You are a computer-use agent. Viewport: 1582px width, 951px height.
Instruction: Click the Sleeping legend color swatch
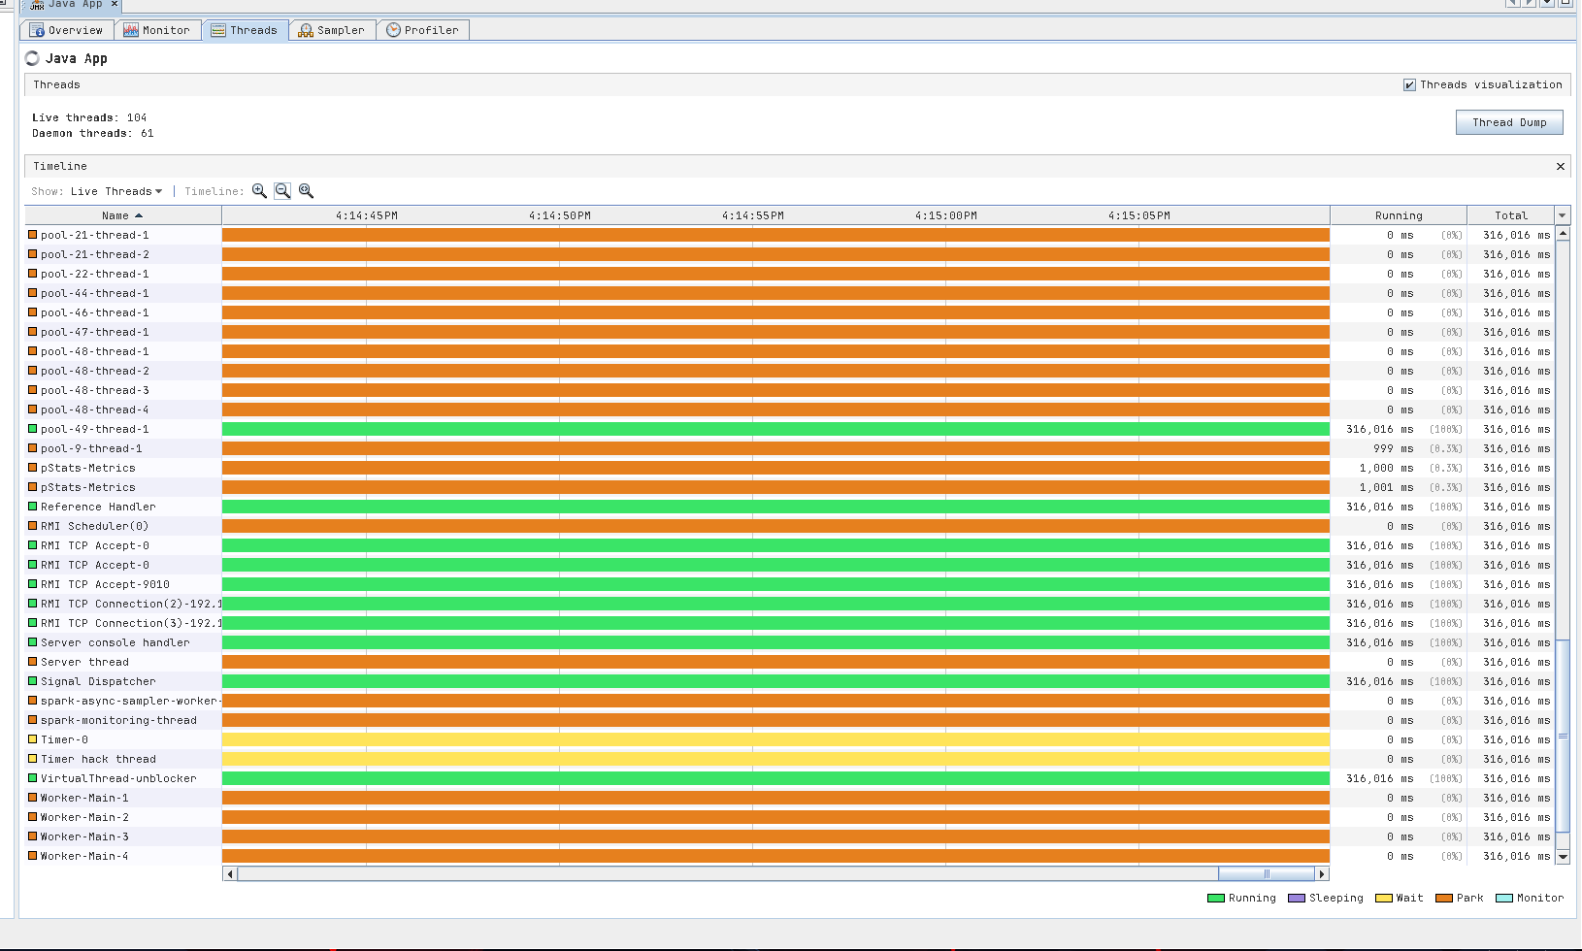[x=1296, y=899]
